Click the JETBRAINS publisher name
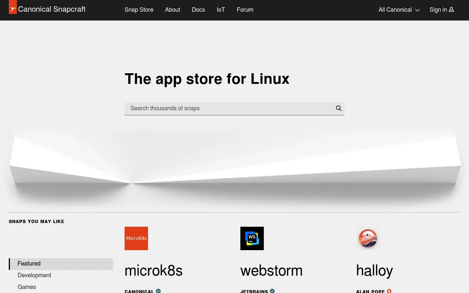469x293 pixels. 254,291
